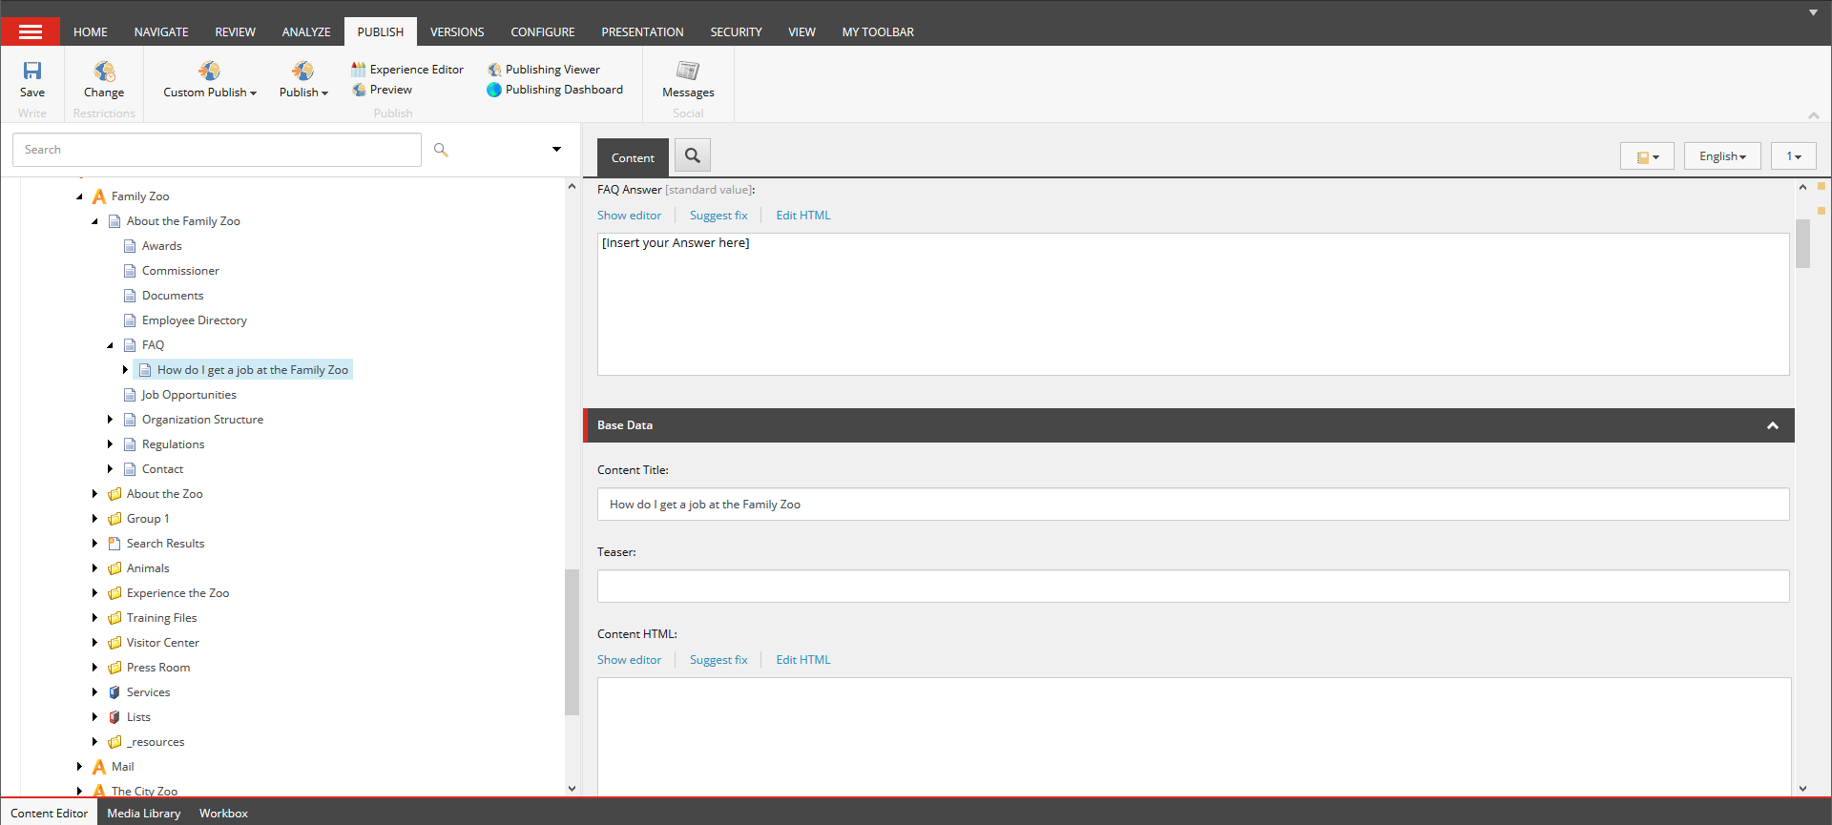Viewport: 1832px width, 825px height.
Task: Open the Media Library tab
Action: pyautogui.click(x=143, y=814)
